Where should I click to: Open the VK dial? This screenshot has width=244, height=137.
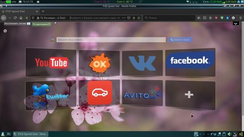click(x=142, y=63)
